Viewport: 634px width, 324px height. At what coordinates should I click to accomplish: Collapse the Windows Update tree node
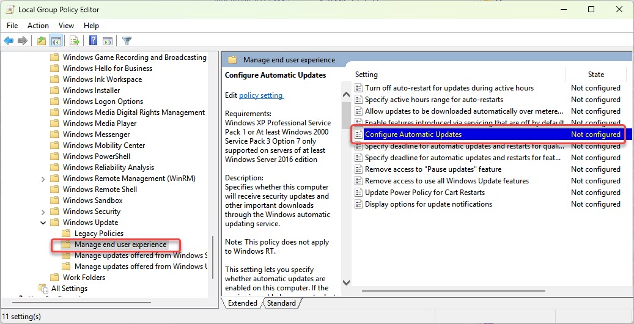[x=43, y=223]
